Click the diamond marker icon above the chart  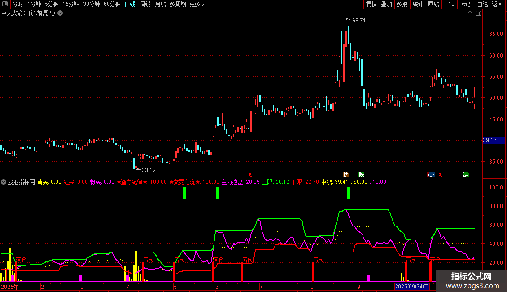(470, 13)
